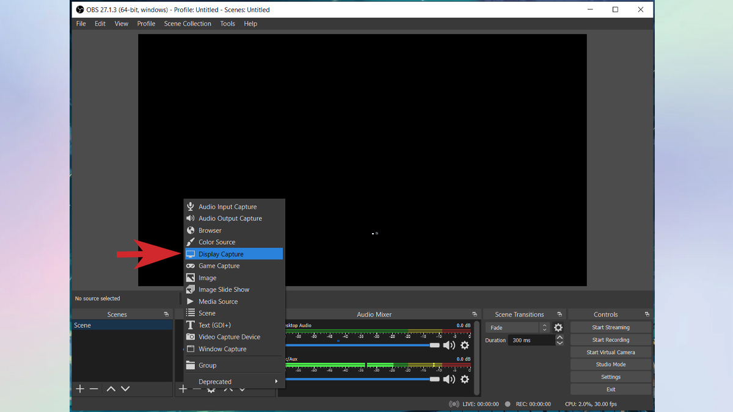Open the Tools menu

tap(228, 24)
